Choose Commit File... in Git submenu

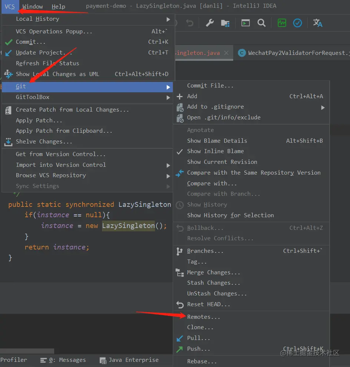pos(251,86)
